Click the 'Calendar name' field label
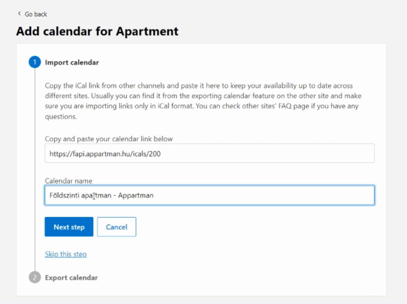The height and width of the screenshot is (304, 407). pyautogui.click(x=68, y=181)
